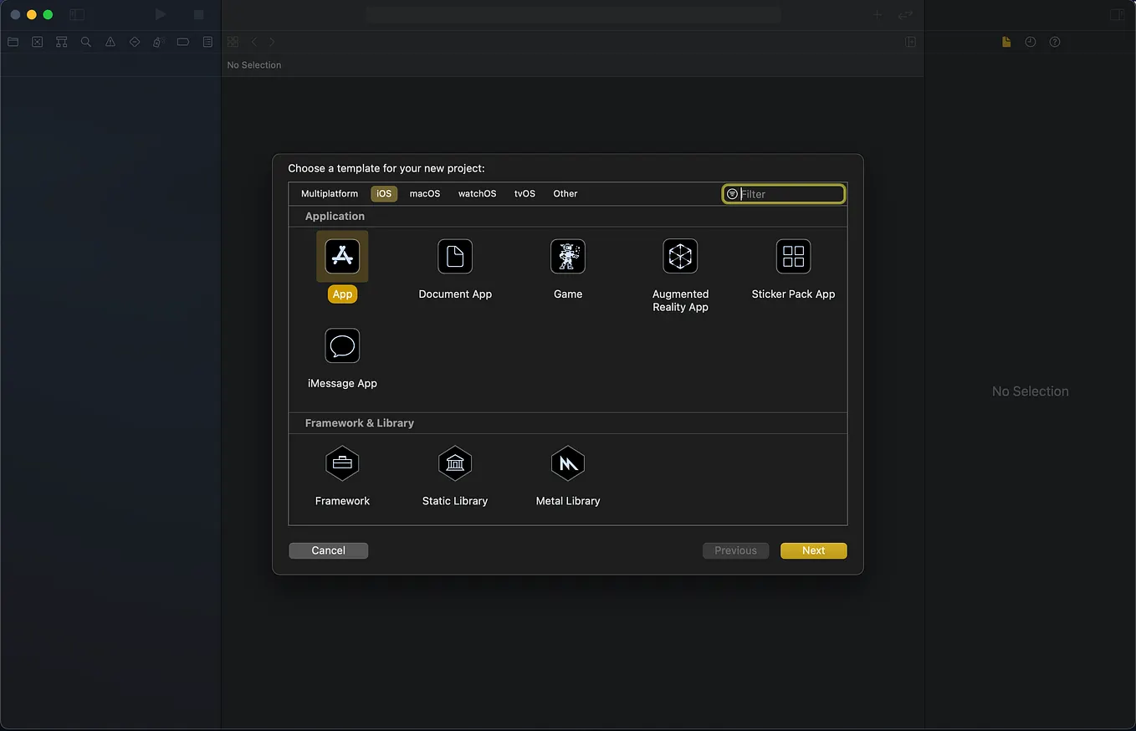Screen dimensions: 1136x731
Task: Select the iOS platform tab
Action: [x=384, y=193]
